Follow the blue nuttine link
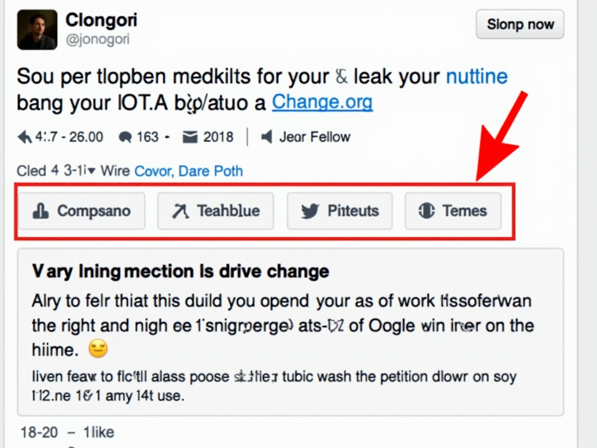This screenshot has height=448, width=597. [476, 76]
